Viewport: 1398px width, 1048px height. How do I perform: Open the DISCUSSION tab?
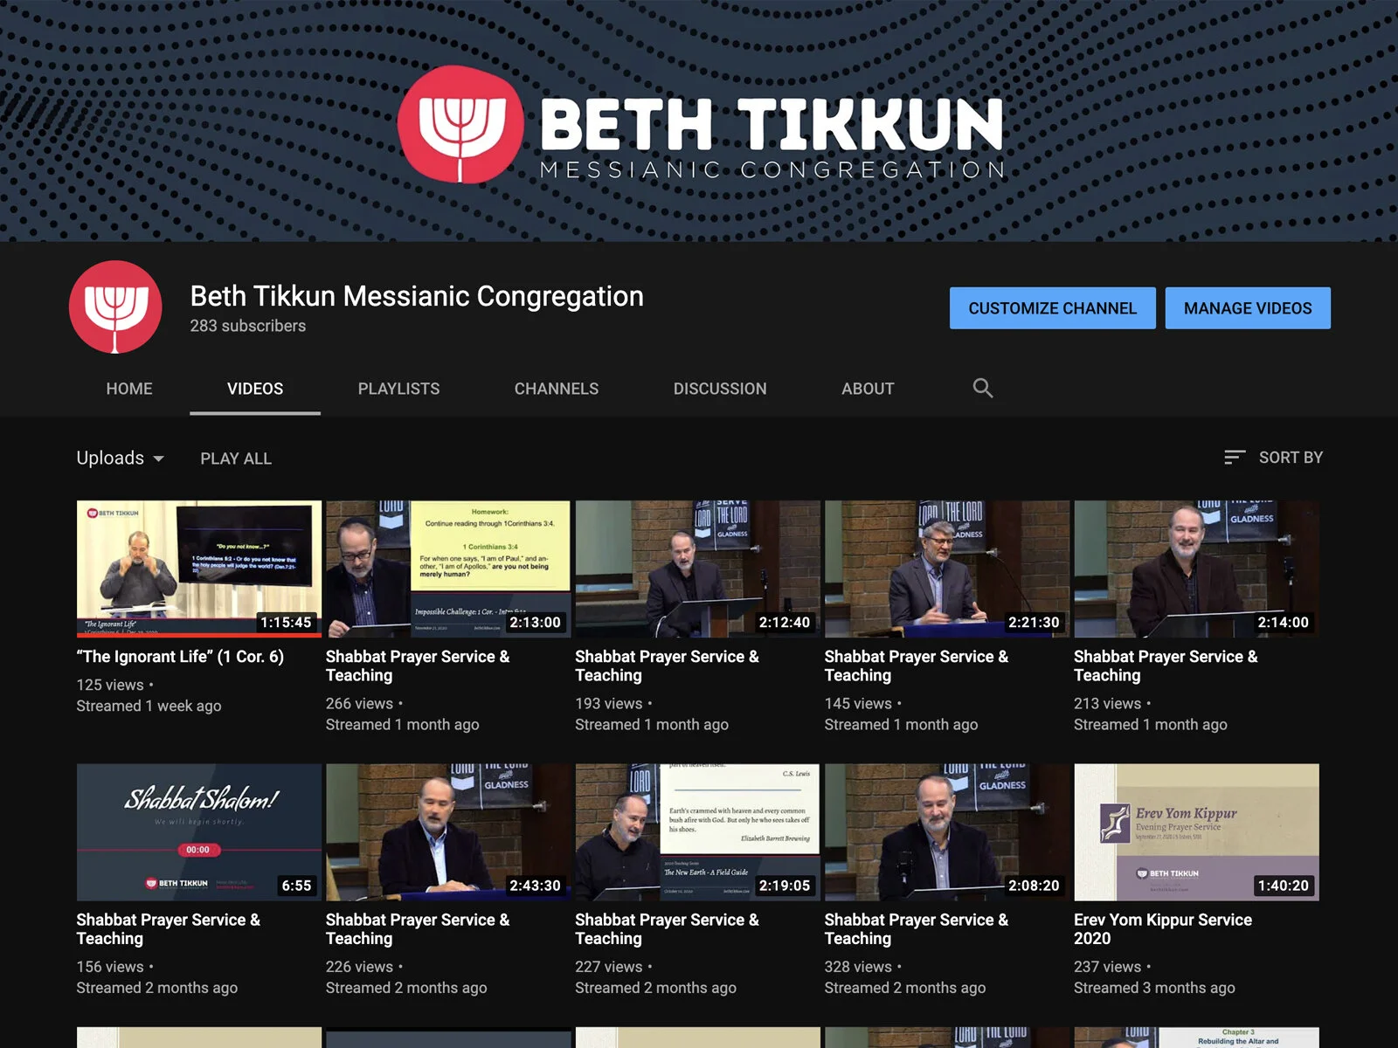(720, 389)
